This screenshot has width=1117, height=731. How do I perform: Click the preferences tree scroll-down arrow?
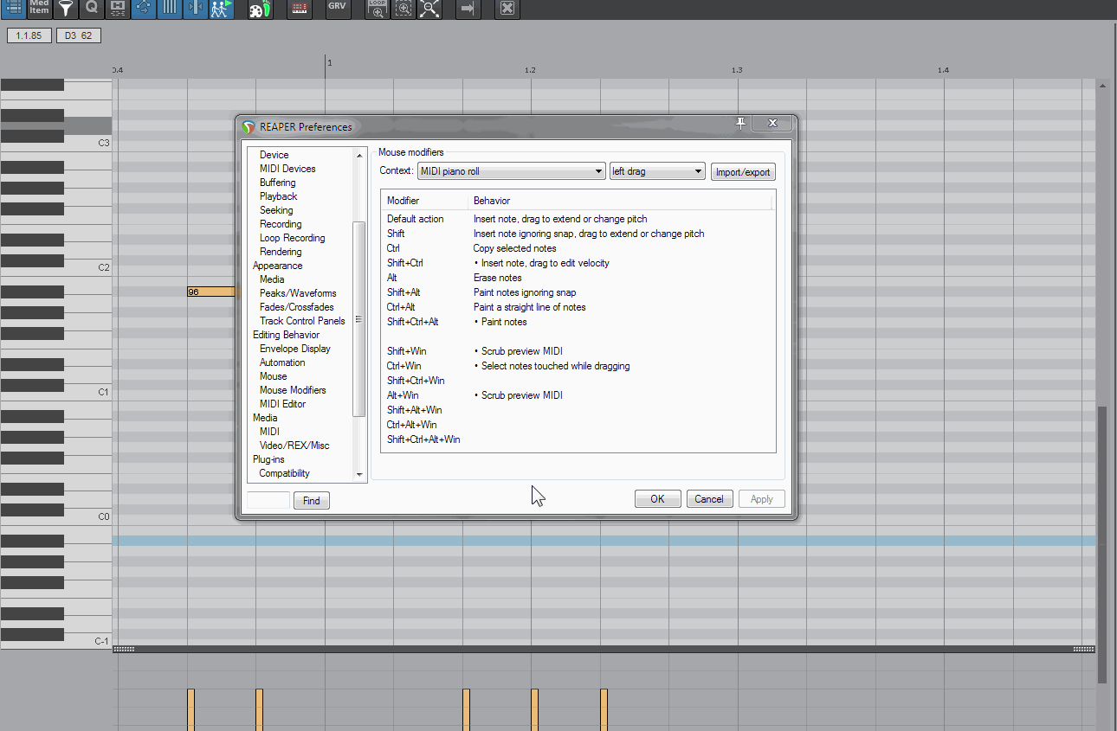click(x=360, y=474)
